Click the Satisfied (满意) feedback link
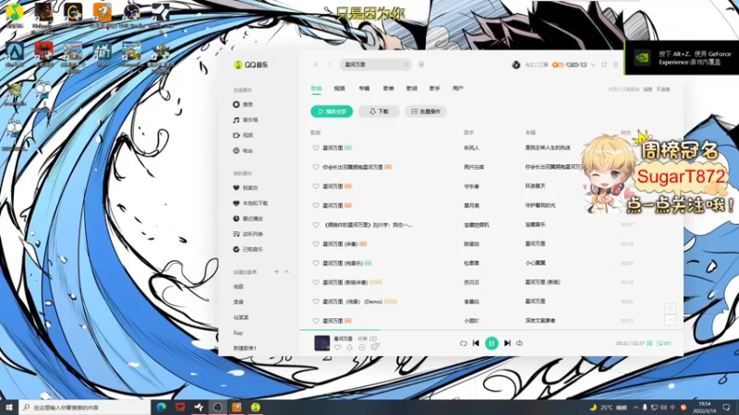739x415 pixels. [648, 89]
